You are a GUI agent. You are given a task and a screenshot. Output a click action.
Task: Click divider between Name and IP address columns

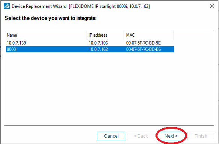(86, 35)
